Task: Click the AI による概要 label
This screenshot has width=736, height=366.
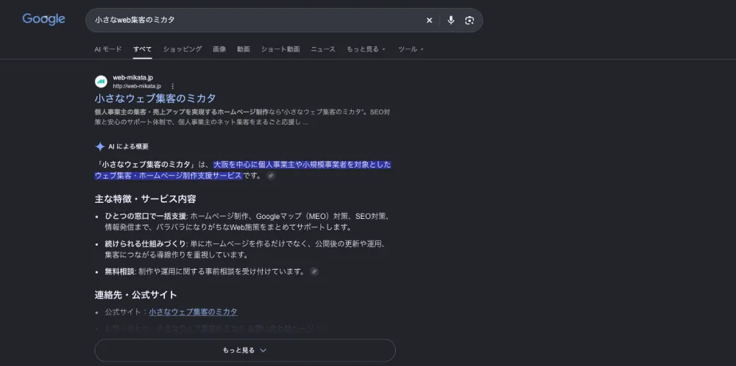Action: tap(128, 147)
